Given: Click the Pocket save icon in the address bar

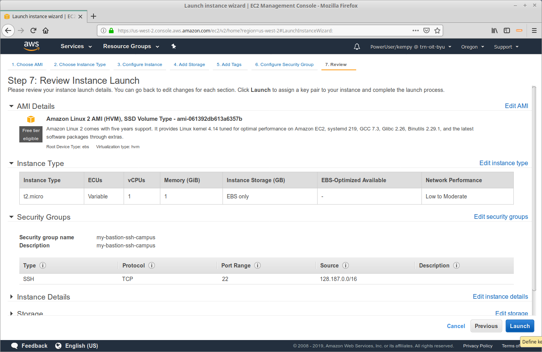Looking at the screenshot, I should [426, 30].
